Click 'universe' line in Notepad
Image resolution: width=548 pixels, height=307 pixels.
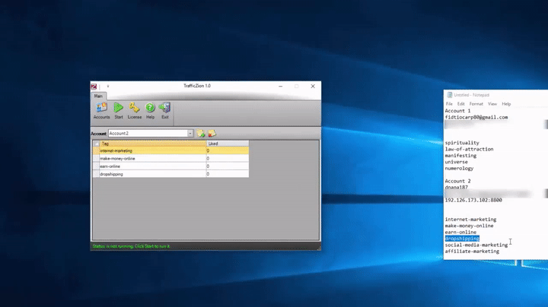click(456, 162)
